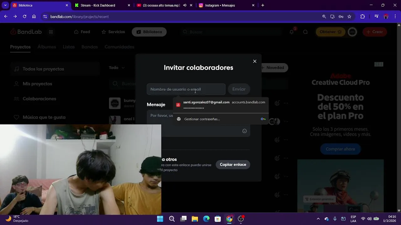Open the tab search dropdown arrow
Image resolution: width=401 pixels, height=225 pixels.
tap(5, 5)
